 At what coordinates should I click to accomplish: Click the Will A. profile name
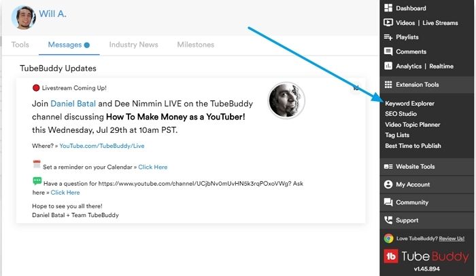coord(52,14)
